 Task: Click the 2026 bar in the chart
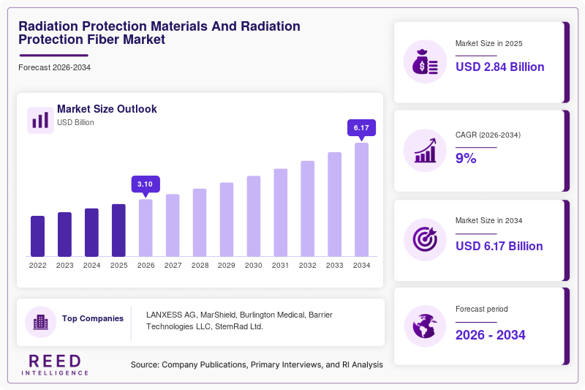coord(146,228)
